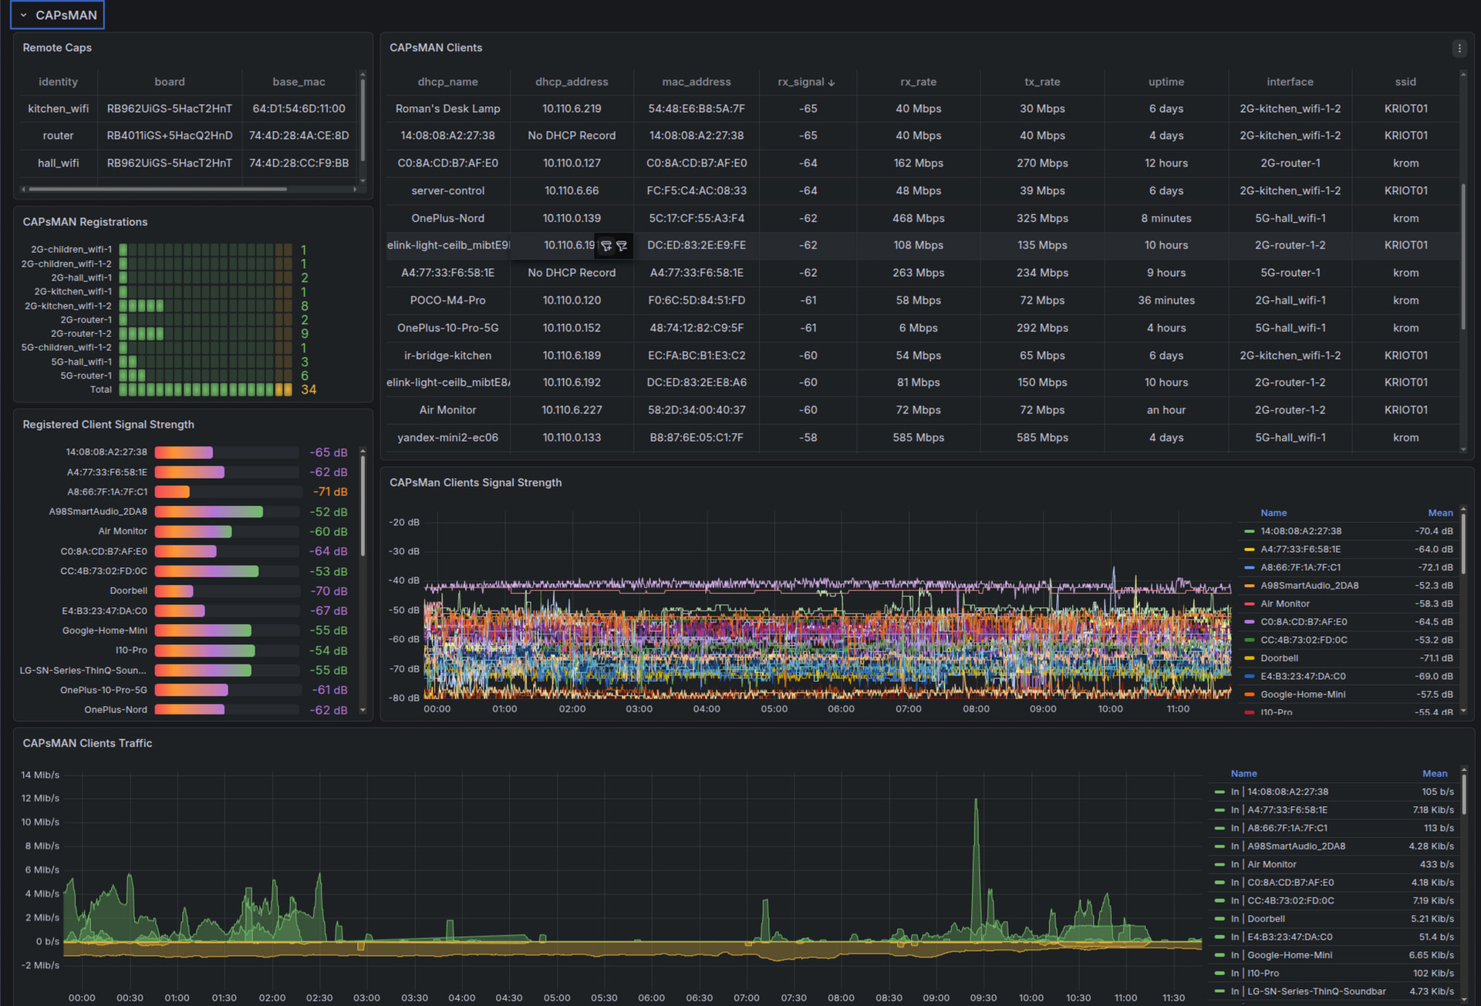This screenshot has width=1481, height=1006.
Task: Click filter out value icon on 10.110.6.19 cell
Action: tap(622, 246)
